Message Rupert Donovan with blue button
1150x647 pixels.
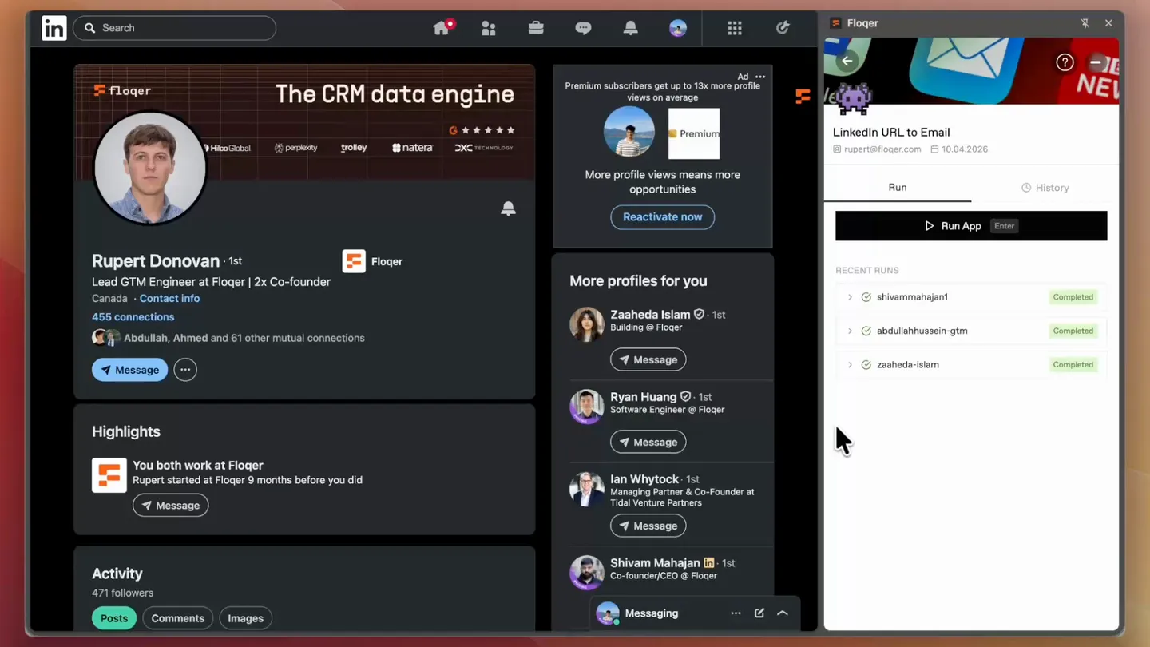(129, 370)
